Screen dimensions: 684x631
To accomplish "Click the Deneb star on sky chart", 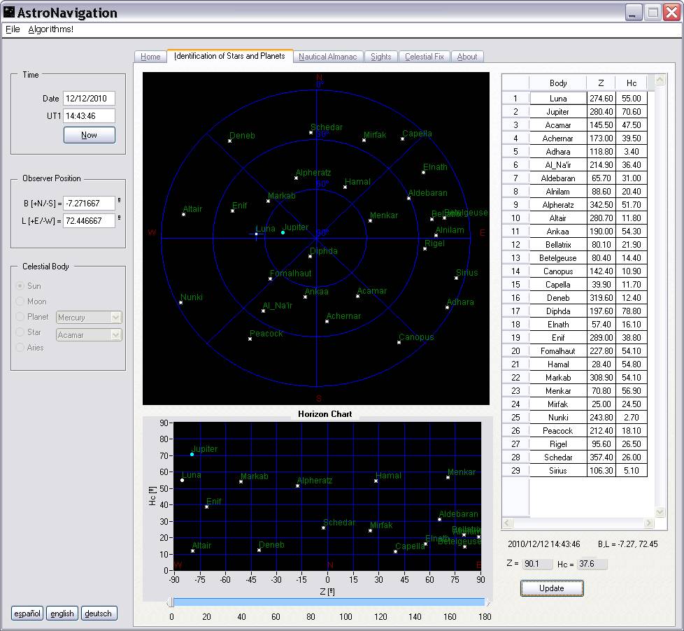I will coord(229,141).
